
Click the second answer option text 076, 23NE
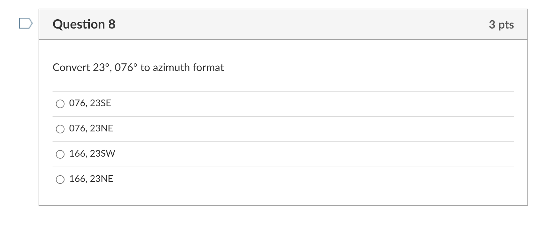(x=91, y=128)
